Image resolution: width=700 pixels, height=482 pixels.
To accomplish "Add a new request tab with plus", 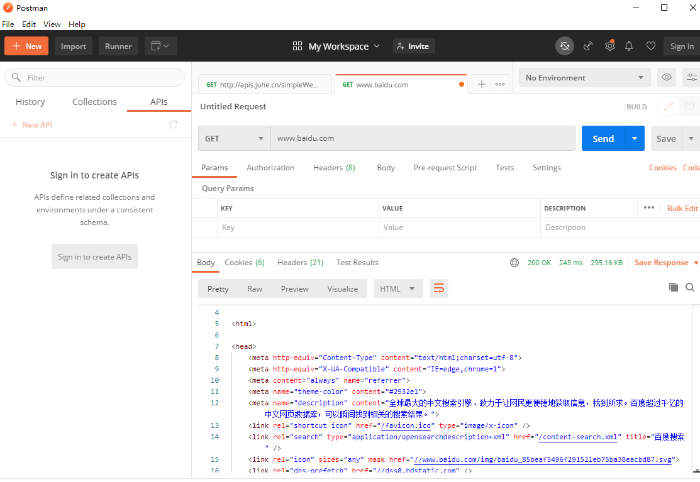I will coord(481,84).
